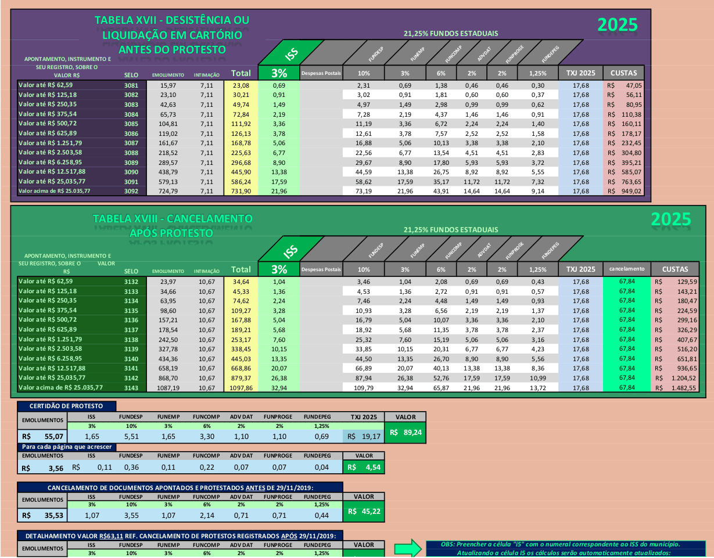Viewport: 714px width, 558px height.
Task: Select the 3% ISS rate cell in Tabela XVII
Action: point(279,73)
